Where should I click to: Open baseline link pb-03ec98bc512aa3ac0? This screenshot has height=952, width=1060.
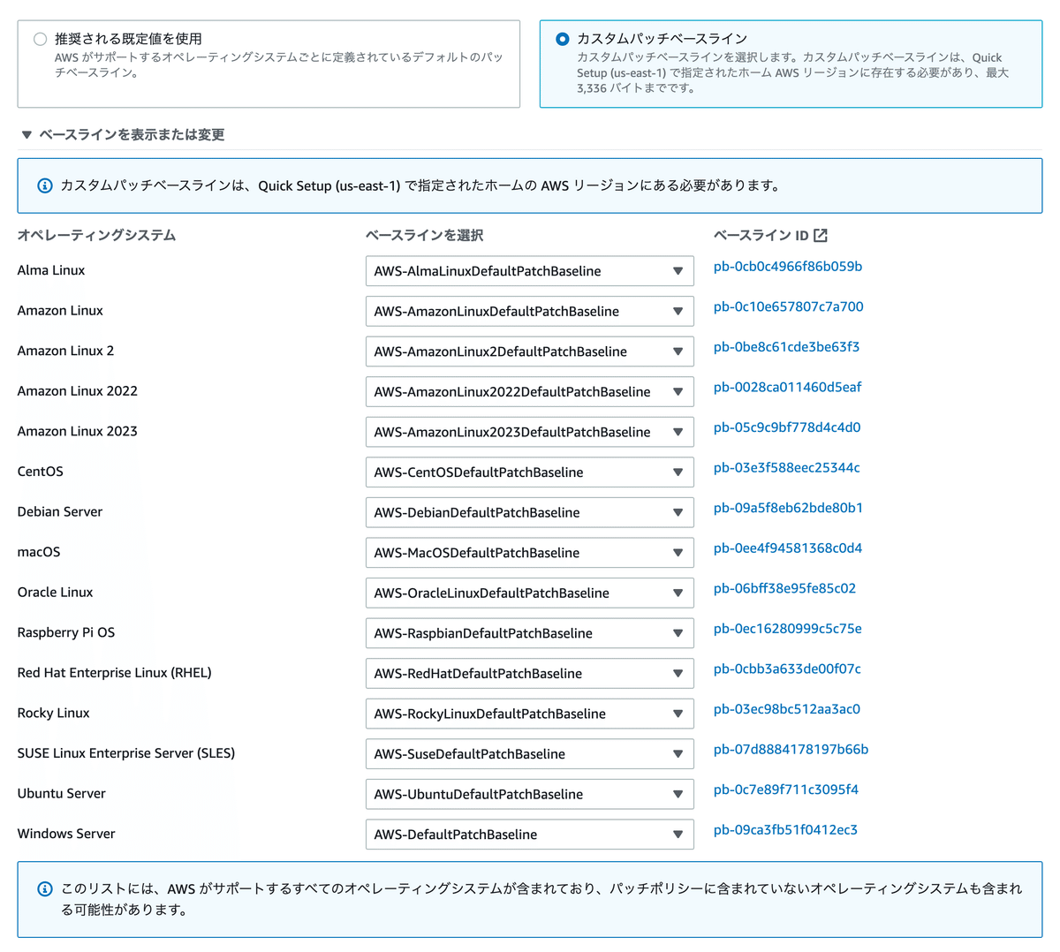pyautogui.click(x=787, y=709)
